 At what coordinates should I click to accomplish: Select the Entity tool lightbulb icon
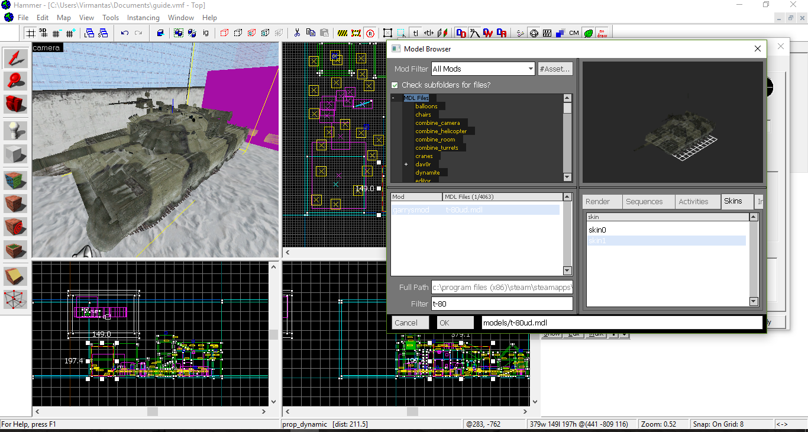point(15,130)
